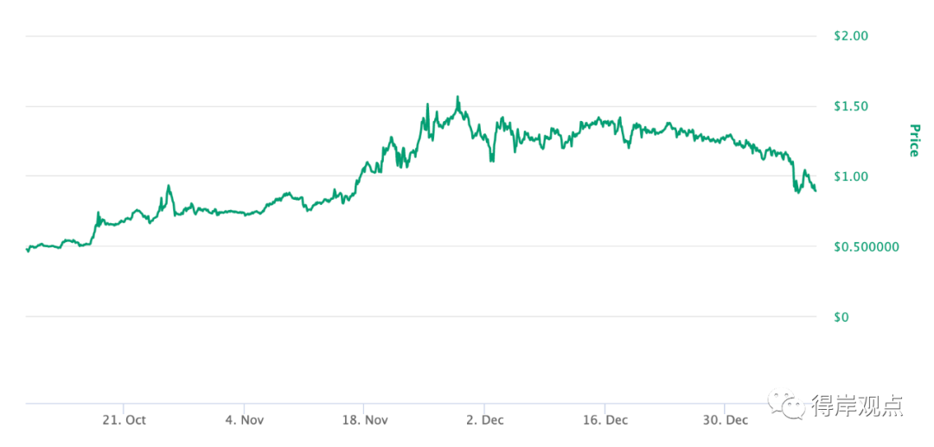Select the 4. Nov date label
This screenshot has width=934, height=447.
245,420
